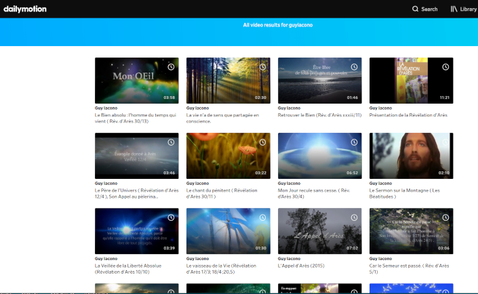
Task: Open title Le Sermon sur la Montagne
Action: tap(405, 193)
